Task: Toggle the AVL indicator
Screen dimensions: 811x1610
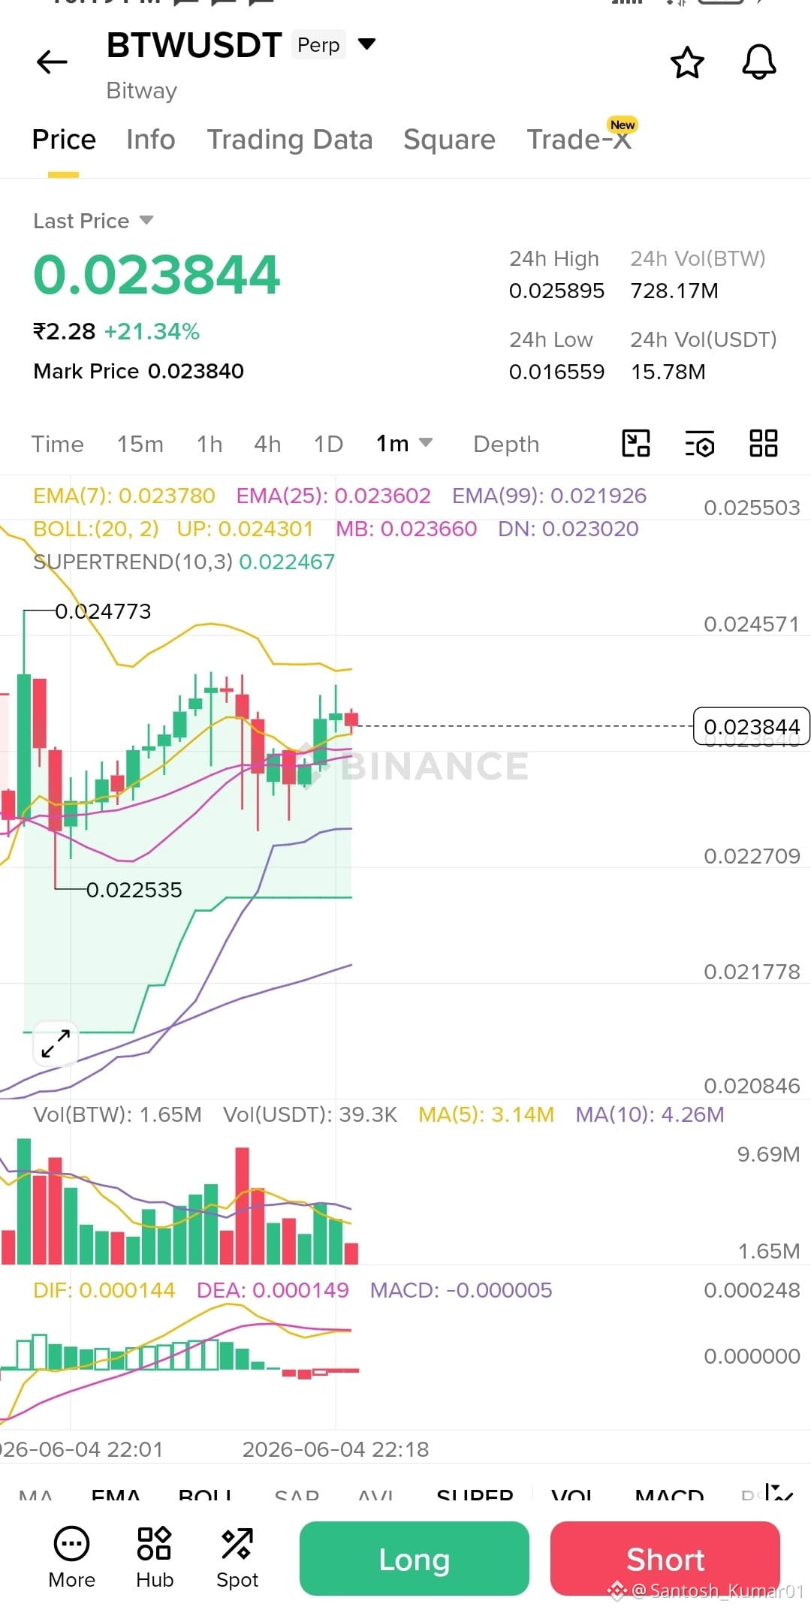Action: [375, 1494]
